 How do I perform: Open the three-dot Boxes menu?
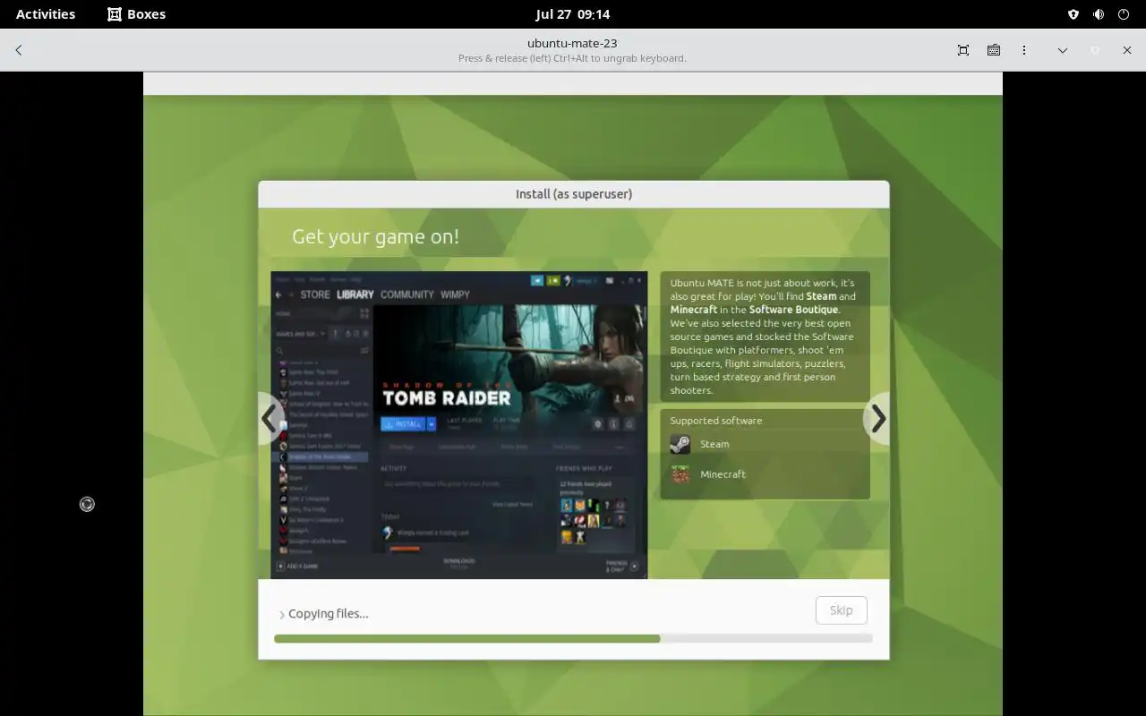point(1024,50)
